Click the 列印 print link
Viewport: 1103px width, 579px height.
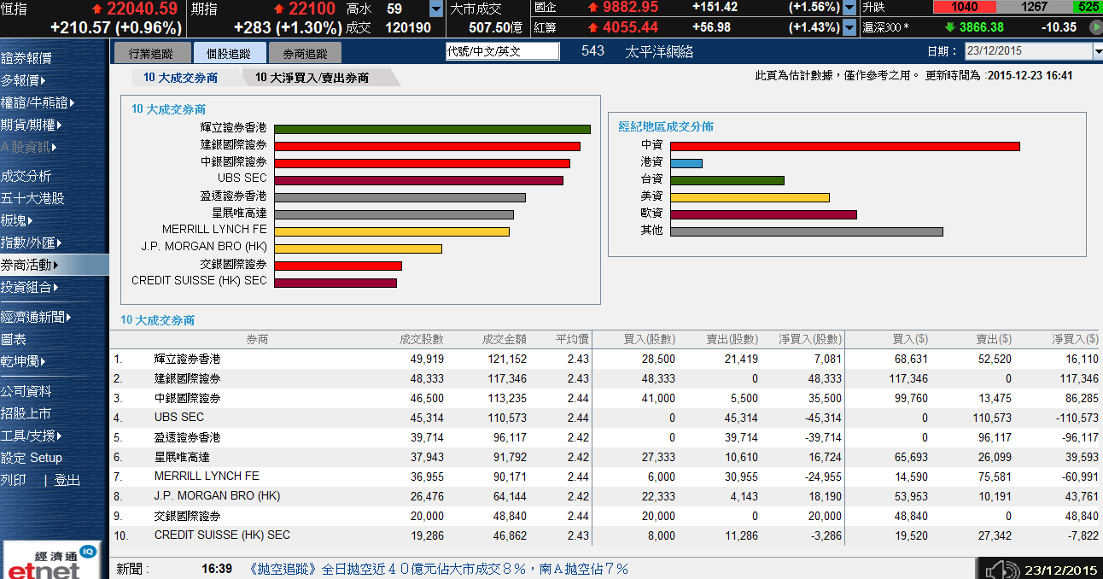coord(14,480)
